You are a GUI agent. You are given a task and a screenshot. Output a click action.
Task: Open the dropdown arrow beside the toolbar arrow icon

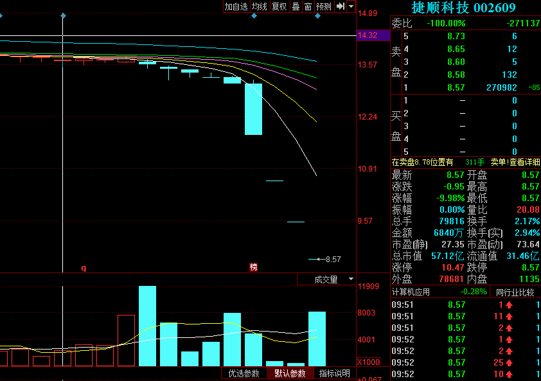point(351,6)
